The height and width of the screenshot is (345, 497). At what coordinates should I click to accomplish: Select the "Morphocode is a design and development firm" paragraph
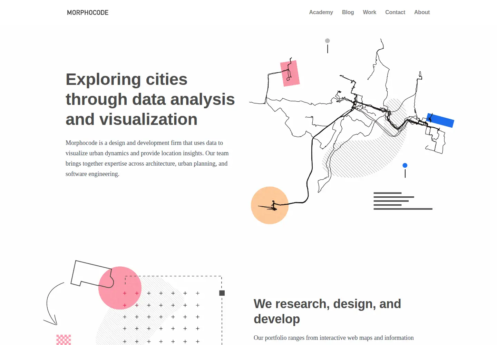coord(147,158)
